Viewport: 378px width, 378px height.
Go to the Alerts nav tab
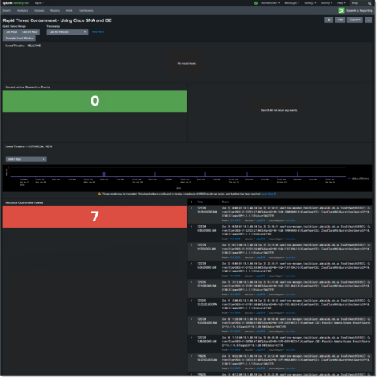[x=69, y=11]
